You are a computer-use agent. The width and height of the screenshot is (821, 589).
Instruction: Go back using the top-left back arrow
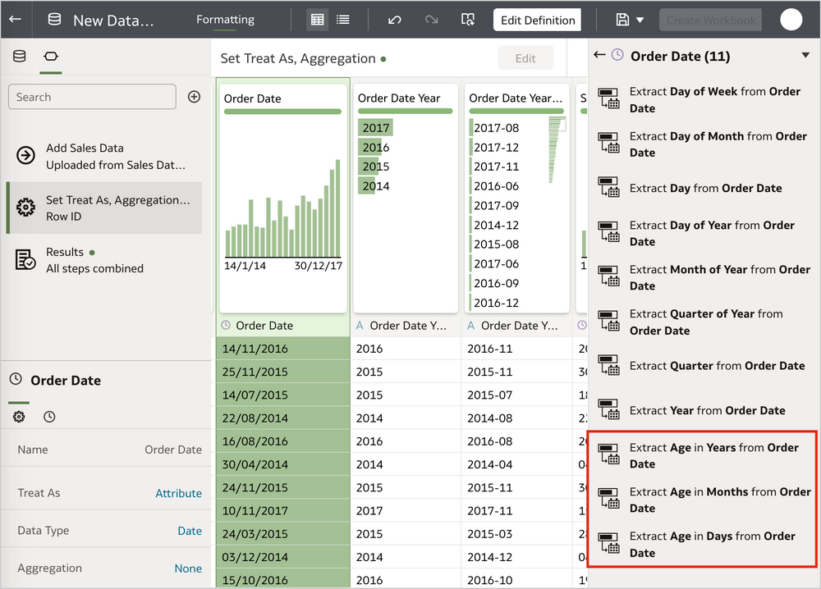pyautogui.click(x=15, y=19)
